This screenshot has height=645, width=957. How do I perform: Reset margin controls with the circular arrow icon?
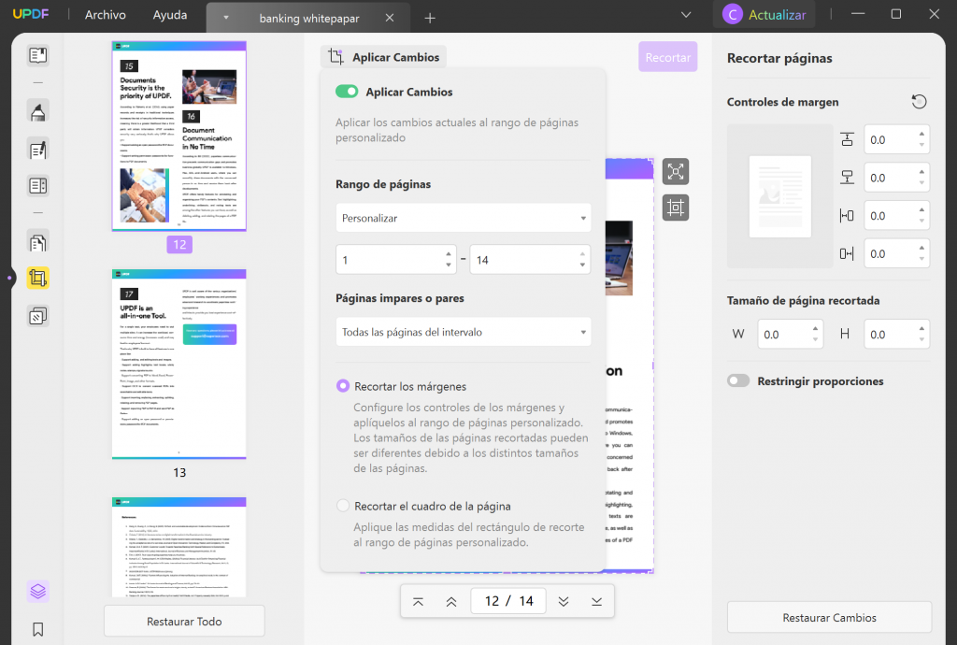tap(919, 101)
